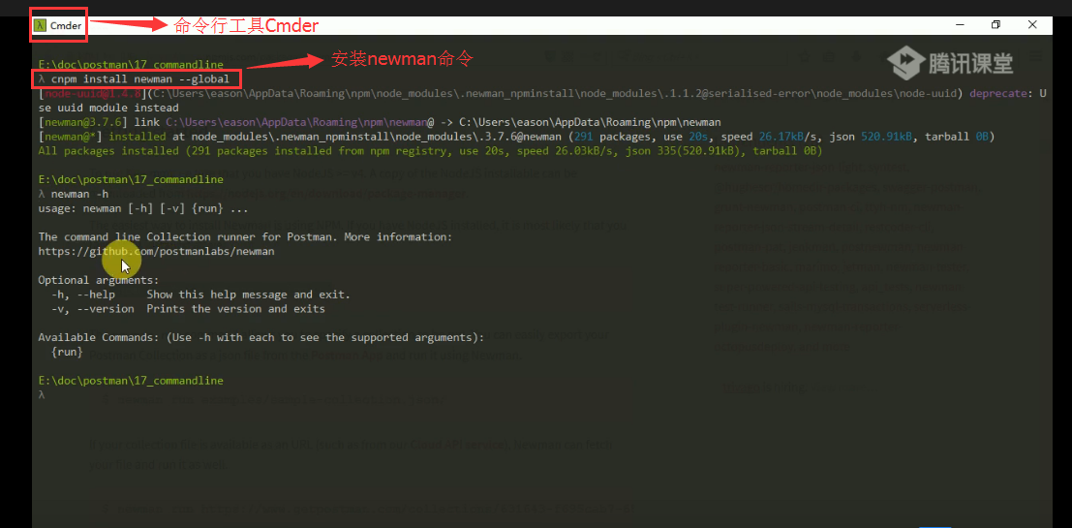Click the Cmder lambda icon in title bar
Screen dimensions: 1072x528
41,25
